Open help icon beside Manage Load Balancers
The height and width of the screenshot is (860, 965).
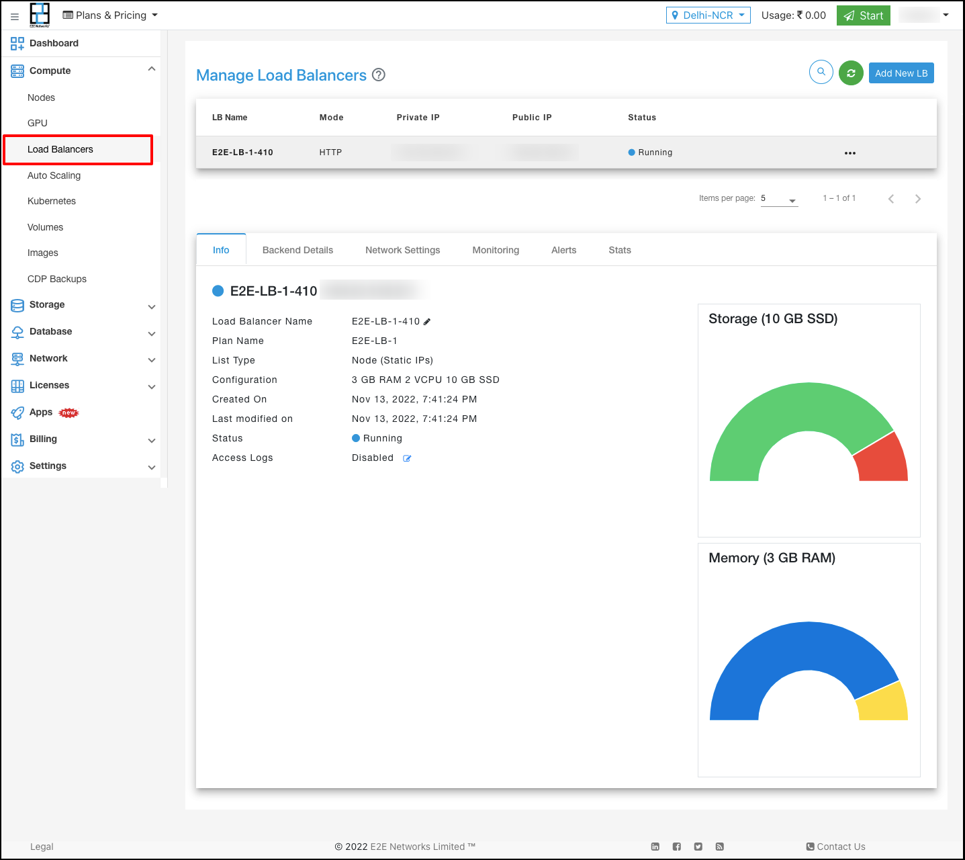tap(379, 75)
